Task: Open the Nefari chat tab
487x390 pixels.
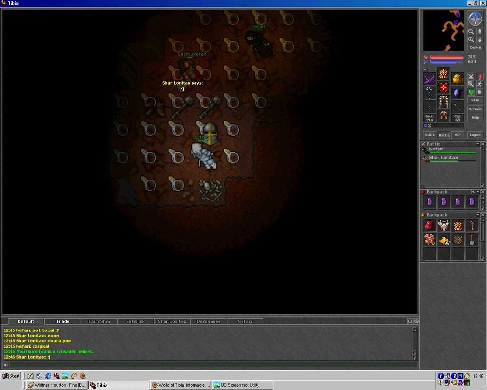Action: coord(245,321)
